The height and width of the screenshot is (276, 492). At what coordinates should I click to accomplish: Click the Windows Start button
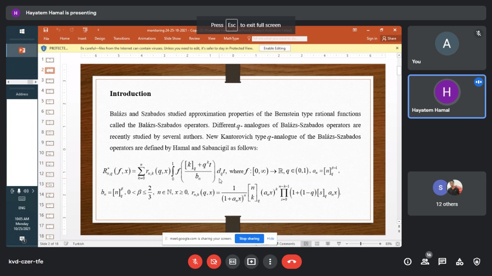click(22, 31)
